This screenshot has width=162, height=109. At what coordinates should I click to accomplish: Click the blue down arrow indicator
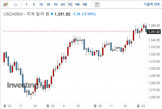52,14
